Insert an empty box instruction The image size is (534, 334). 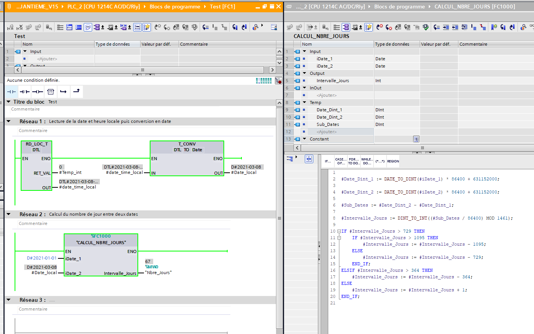(x=51, y=92)
